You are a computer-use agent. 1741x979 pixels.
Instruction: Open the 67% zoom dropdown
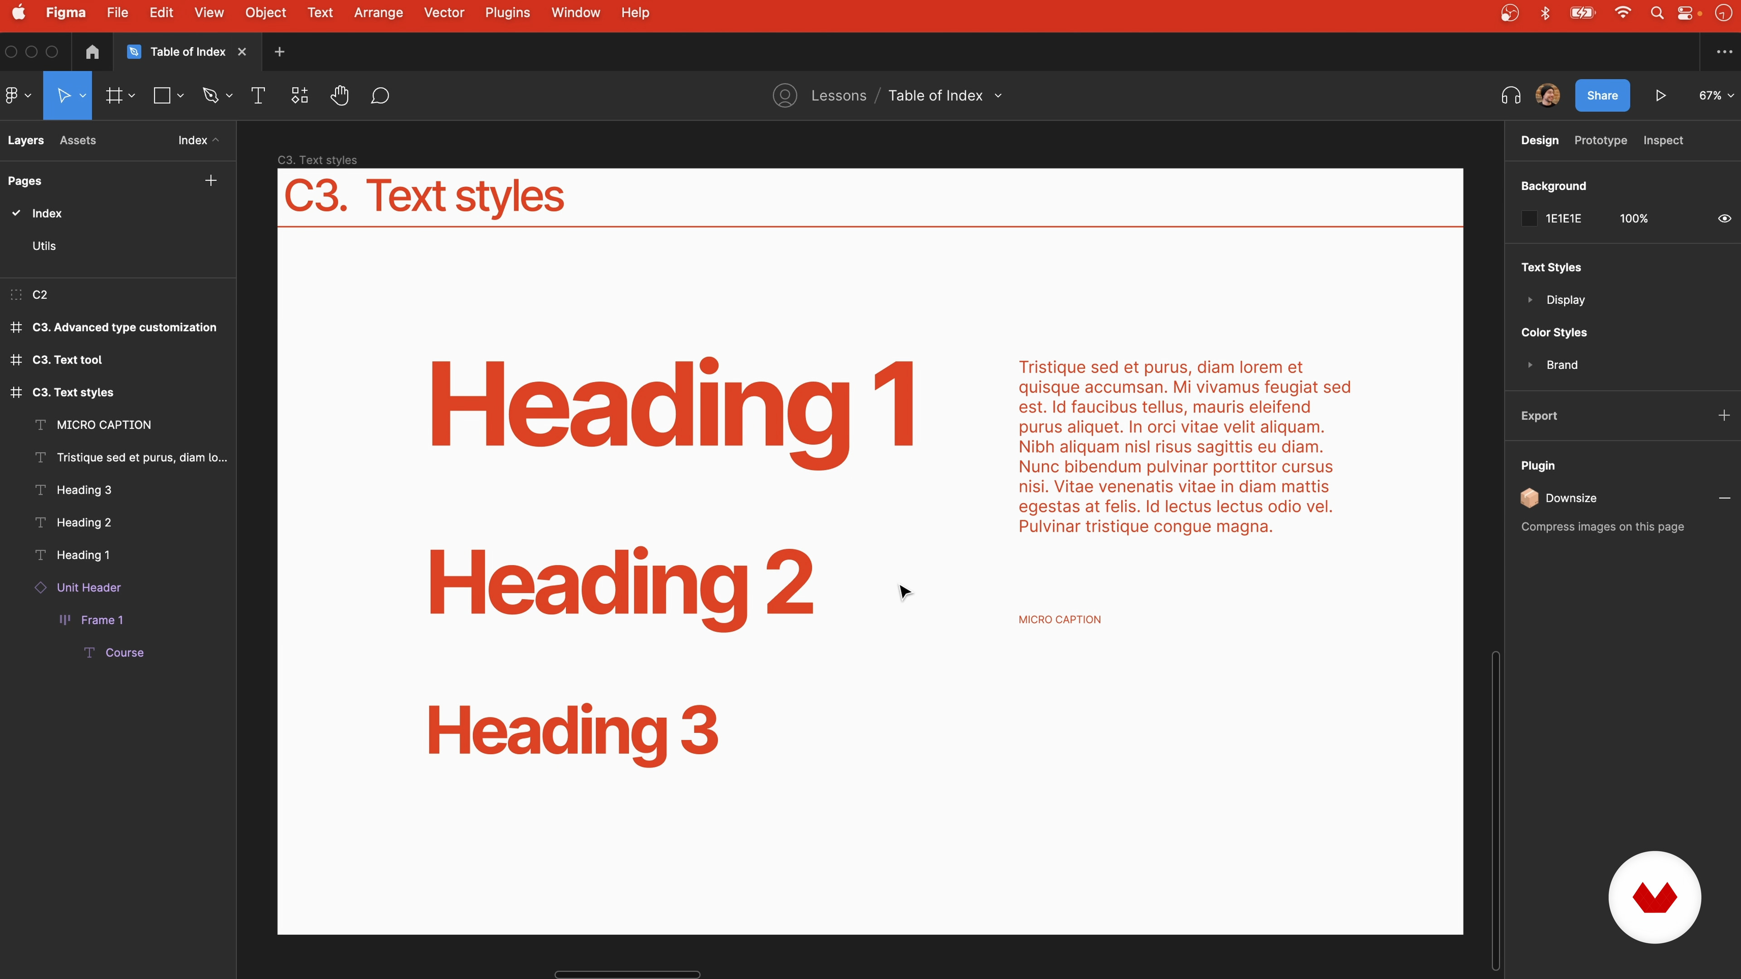pos(1716,95)
